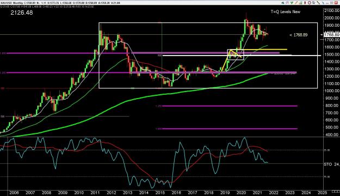This screenshot has width=340, height=196.
Task: Open the magnifier zoom tool
Action: tap(287, 3)
